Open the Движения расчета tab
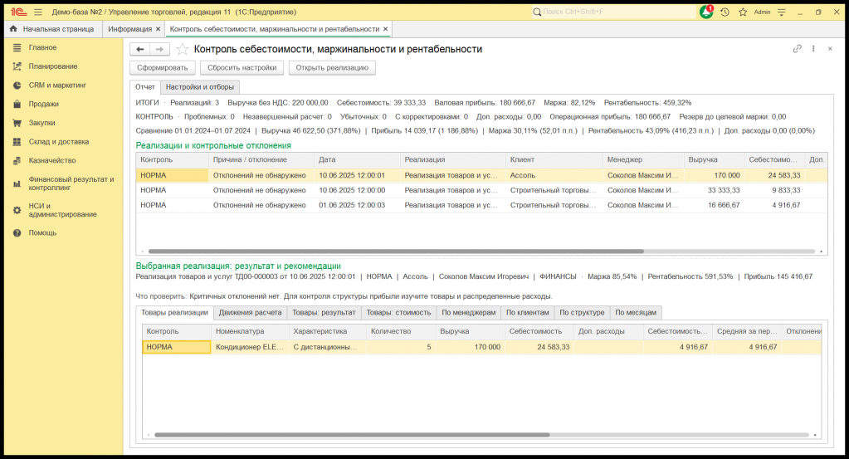Viewport: 849px width, 459px height. click(x=250, y=312)
